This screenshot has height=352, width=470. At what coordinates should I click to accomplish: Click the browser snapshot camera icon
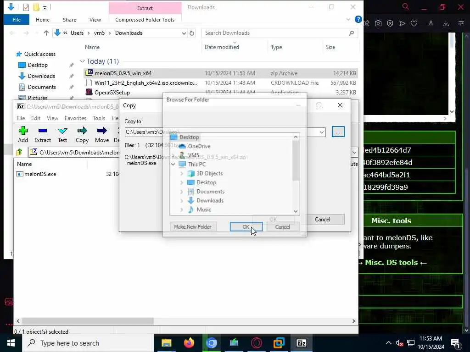tap(378, 23)
